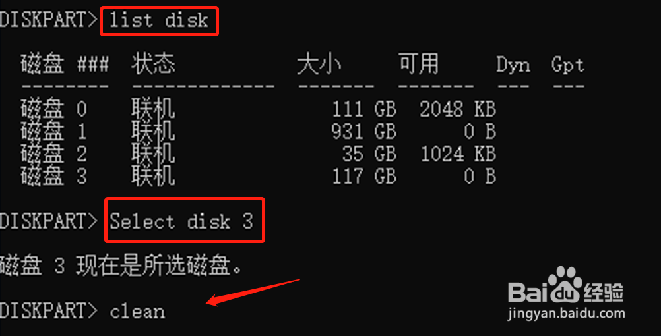Click the 2048 KB free value

pyautogui.click(x=457, y=109)
